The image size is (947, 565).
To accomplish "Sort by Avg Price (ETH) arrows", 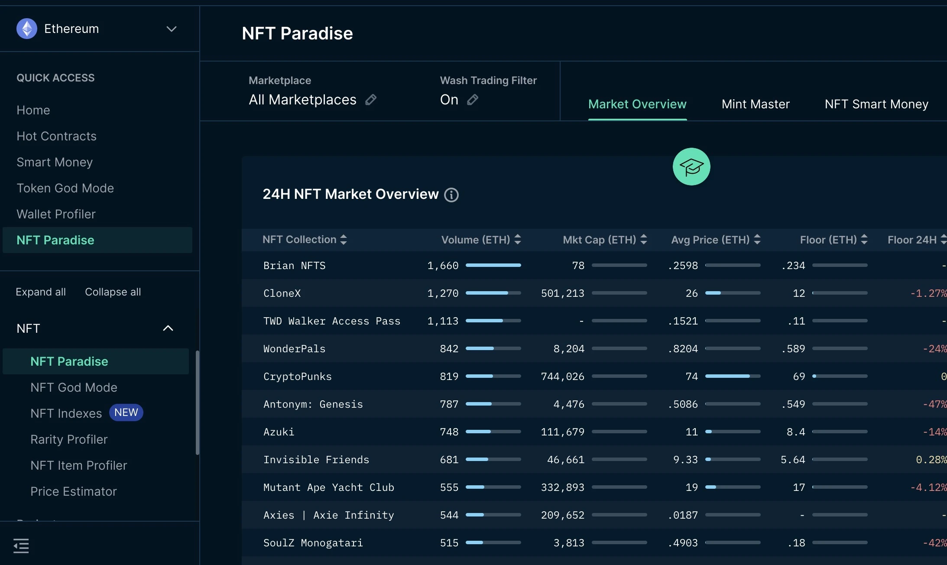I will click(x=757, y=240).
